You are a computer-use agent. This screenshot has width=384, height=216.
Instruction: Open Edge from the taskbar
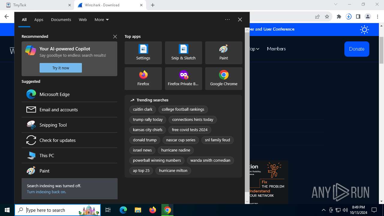point(123,210)
